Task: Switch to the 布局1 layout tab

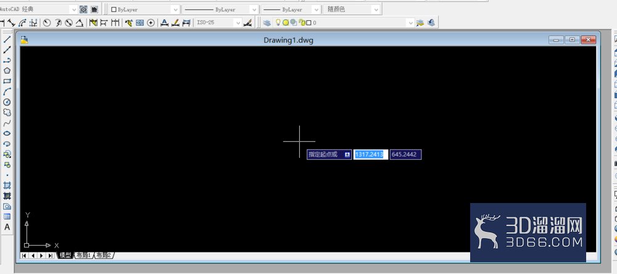Action: click(x=84, y=255)
